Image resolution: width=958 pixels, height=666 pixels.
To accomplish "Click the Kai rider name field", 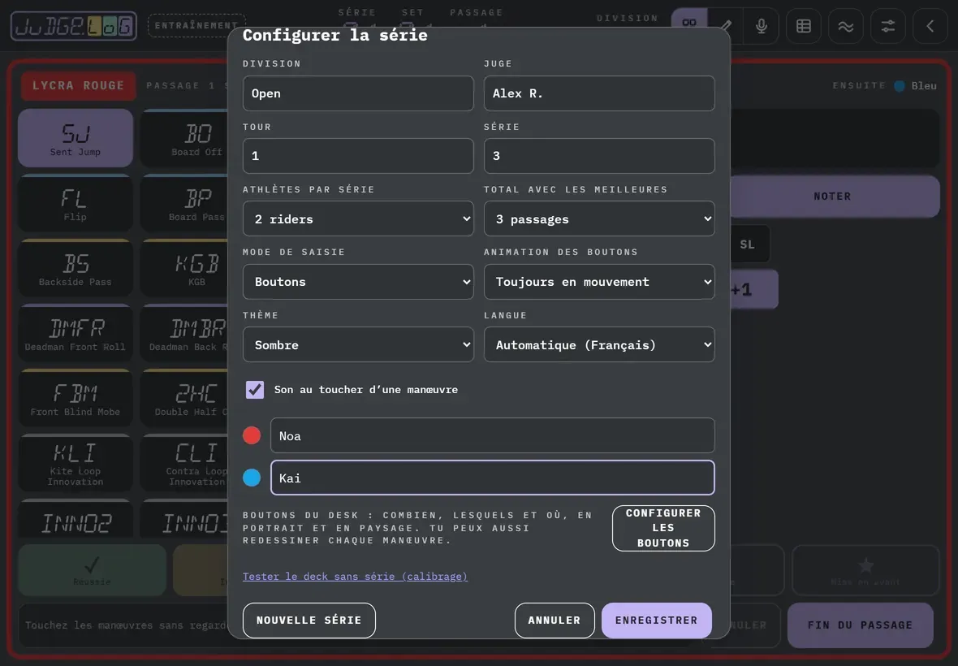I will pyautogui.click(x=493, y=478).
